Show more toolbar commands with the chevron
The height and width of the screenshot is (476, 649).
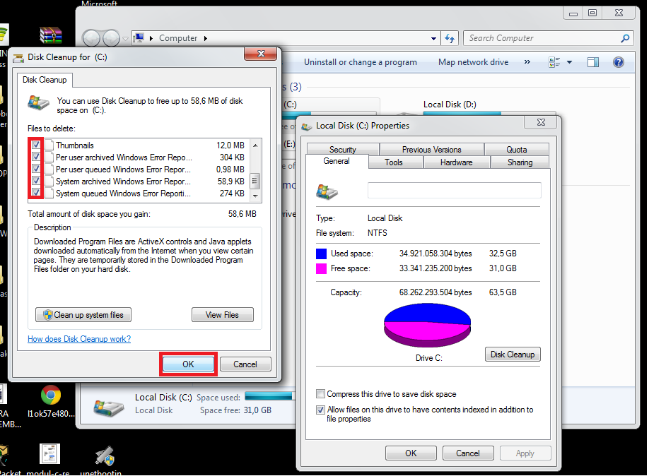coord(527,62)
